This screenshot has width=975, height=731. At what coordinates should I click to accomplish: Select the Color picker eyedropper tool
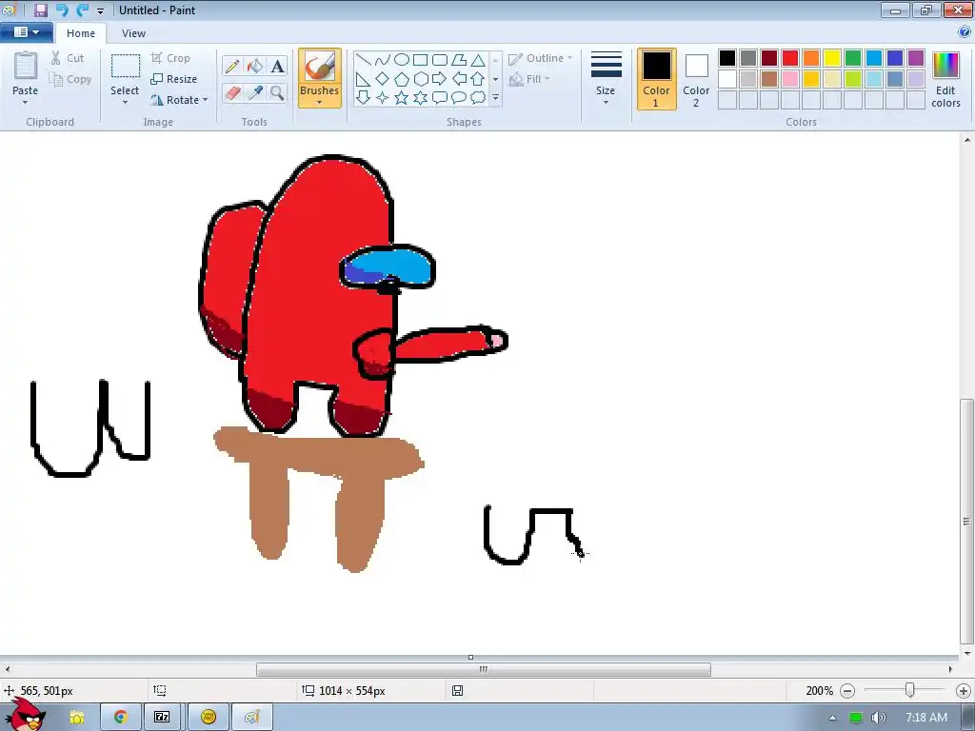coord(255,93)
